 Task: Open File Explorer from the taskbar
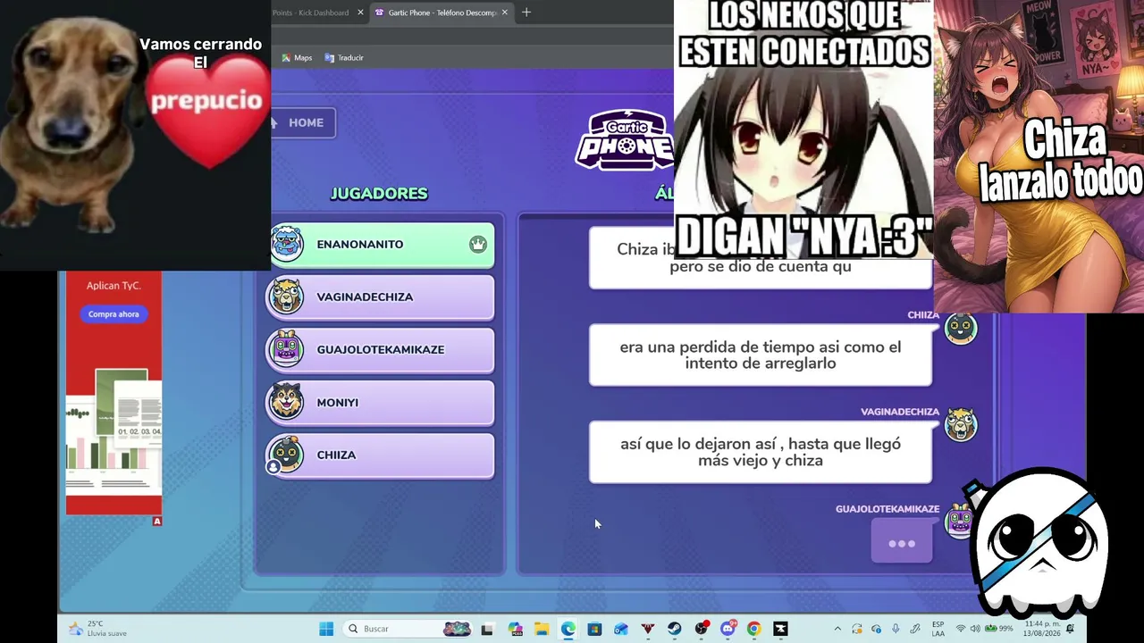[x=542, y=629]
